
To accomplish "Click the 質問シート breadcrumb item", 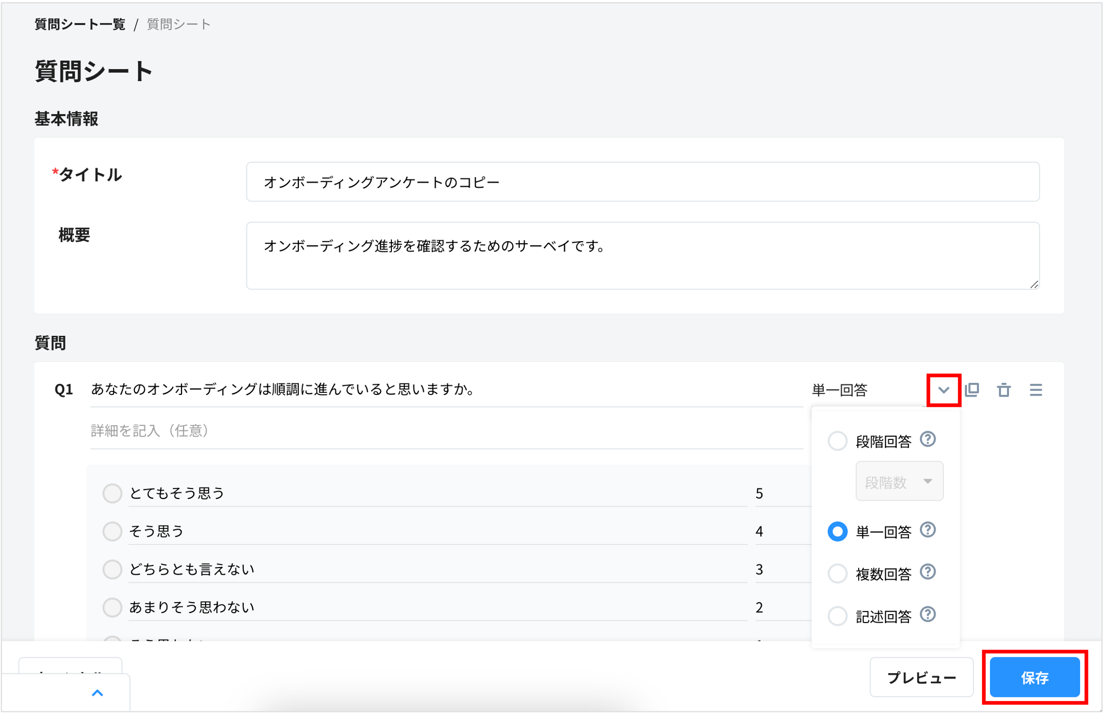I will (x=178, y=24).
